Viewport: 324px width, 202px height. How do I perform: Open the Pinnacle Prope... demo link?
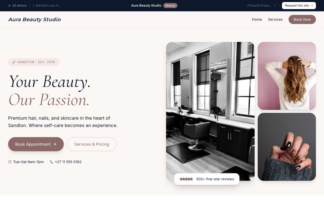pyautogui.click(x=259, y=6)
